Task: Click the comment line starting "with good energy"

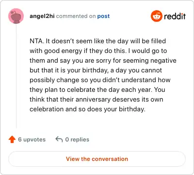Action: tap(98, 51)
